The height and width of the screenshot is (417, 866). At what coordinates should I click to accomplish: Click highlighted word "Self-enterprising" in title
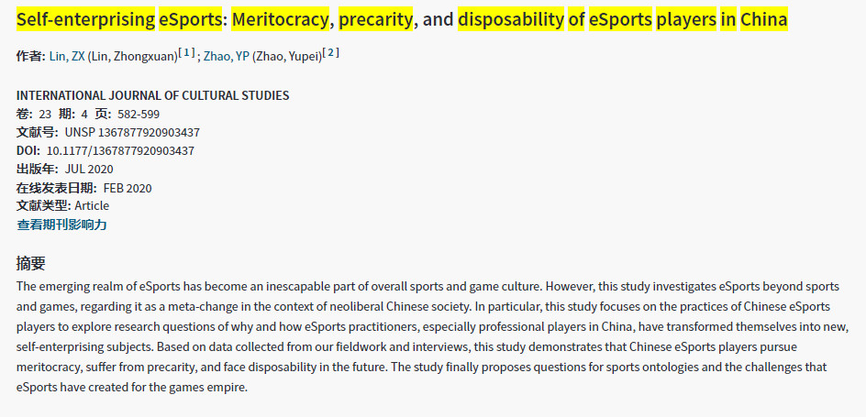tap(85, 19)
